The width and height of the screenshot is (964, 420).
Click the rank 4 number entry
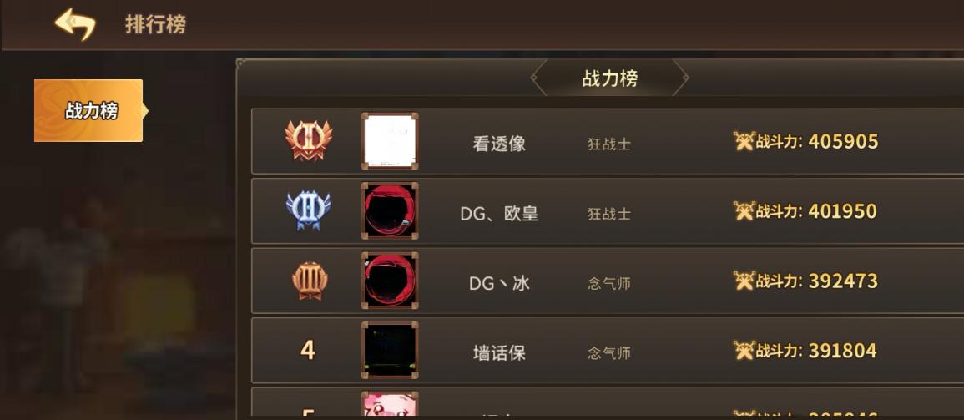(308, 351)
